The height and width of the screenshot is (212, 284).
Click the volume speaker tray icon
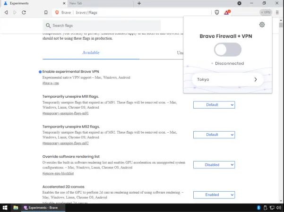pos(279,207)
